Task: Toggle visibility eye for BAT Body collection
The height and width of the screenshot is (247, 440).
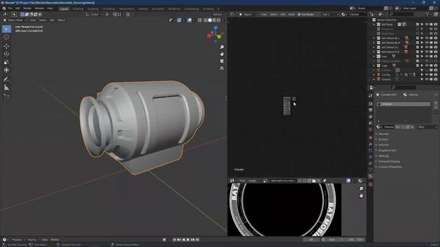Action: tap(426, 25)
